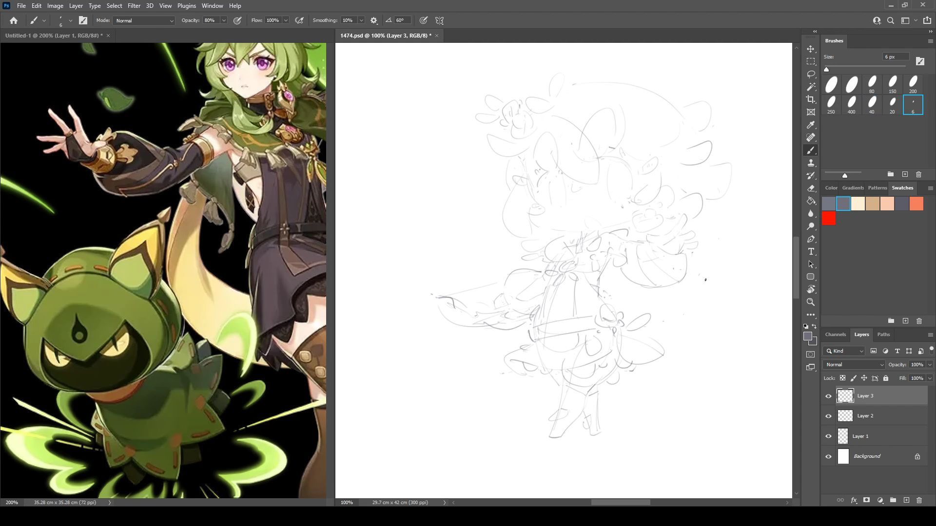Pick the red swatch

click(829, 218)
